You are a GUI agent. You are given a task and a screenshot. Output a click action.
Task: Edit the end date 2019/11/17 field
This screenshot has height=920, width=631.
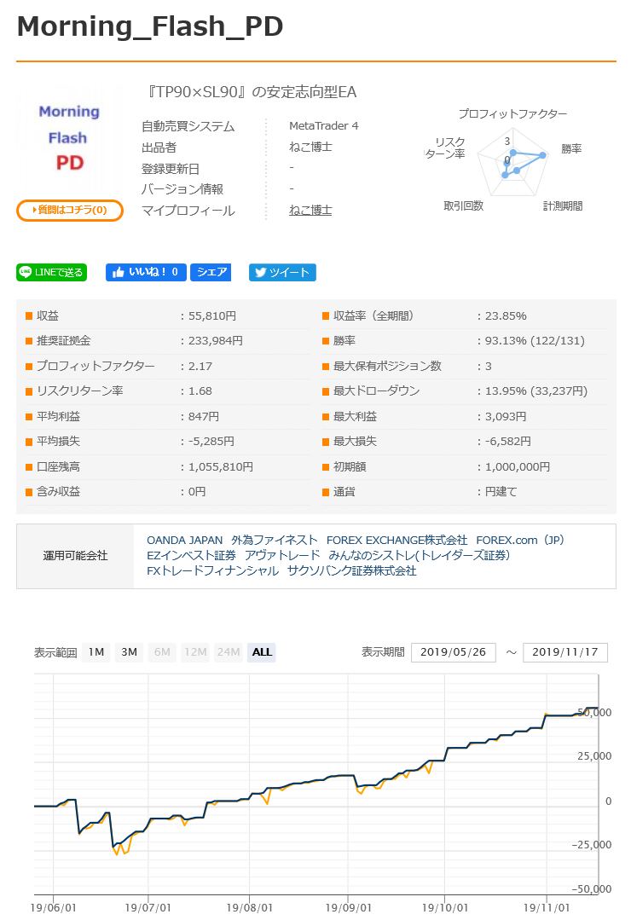coord(564,652)
